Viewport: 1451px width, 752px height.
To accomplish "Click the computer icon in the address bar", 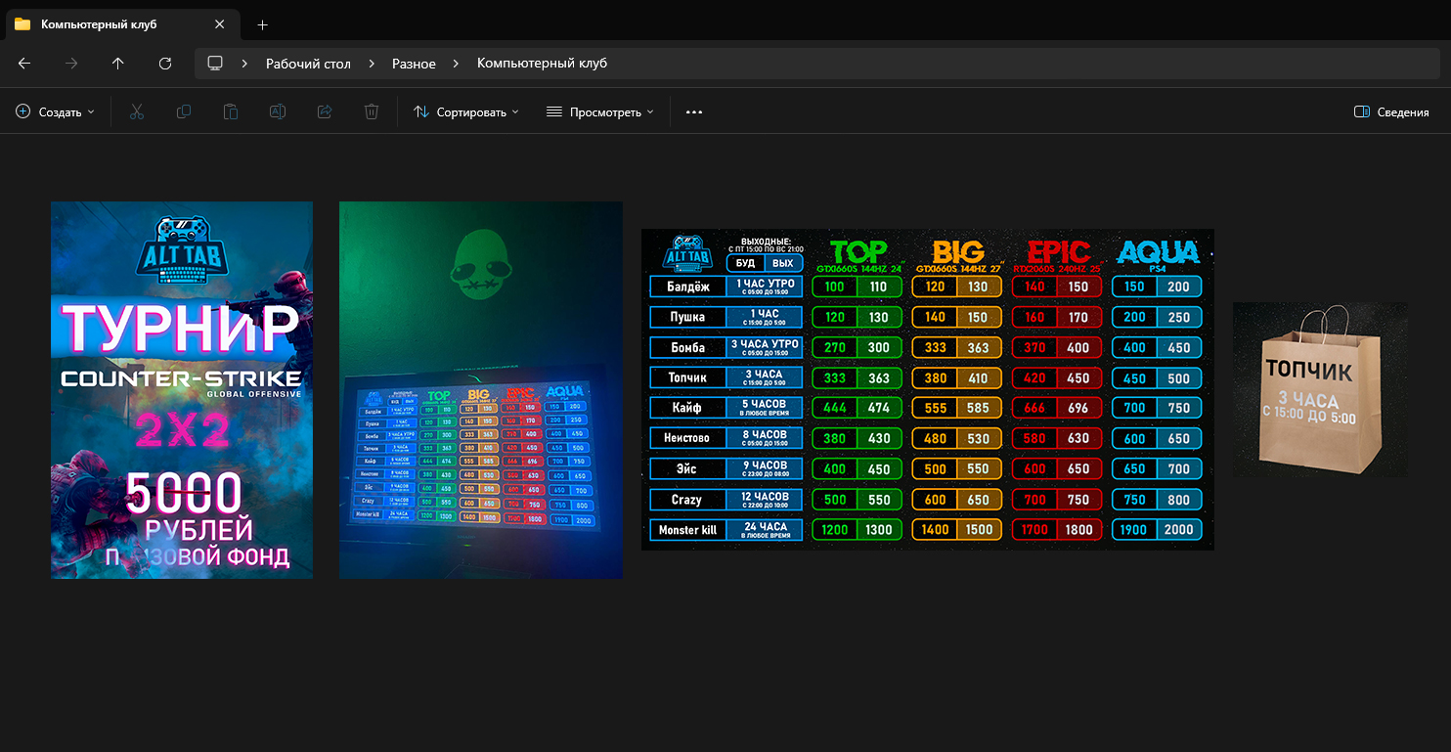I will coord(215,64).
